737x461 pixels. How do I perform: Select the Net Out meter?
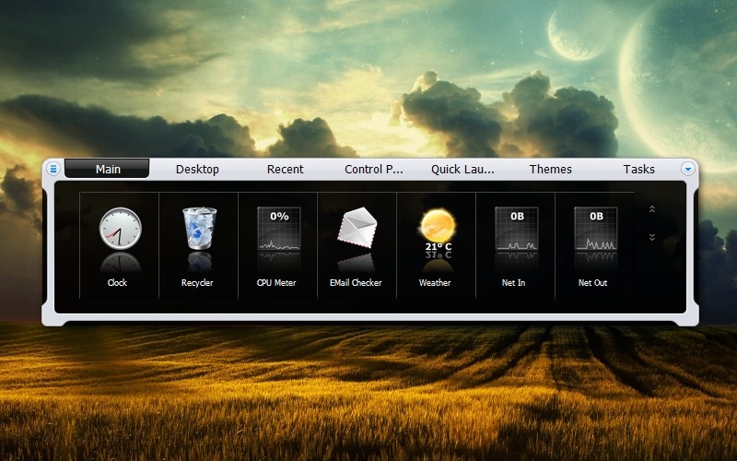[595, 229]
